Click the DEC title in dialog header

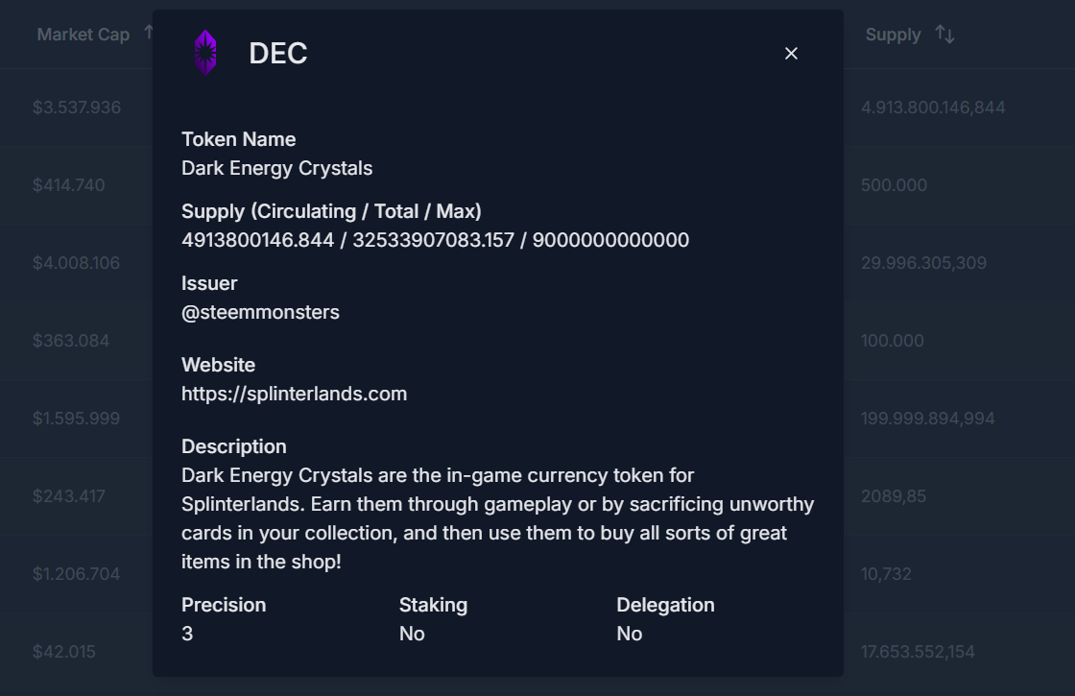[277, 54]
